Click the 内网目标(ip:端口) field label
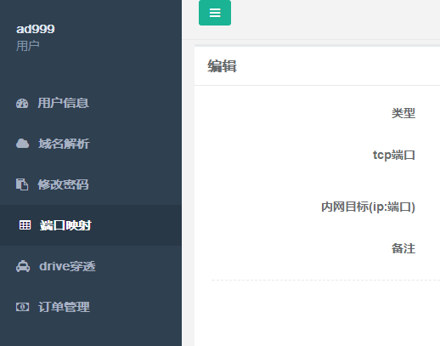 pyautogui.click(x=368, y=207)
